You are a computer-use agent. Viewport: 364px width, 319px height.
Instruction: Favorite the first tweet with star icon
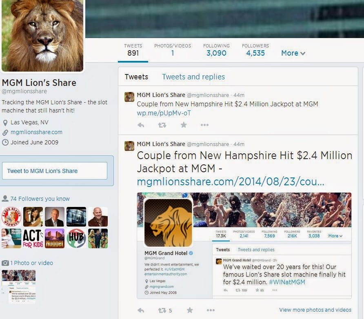coord(184,125)
